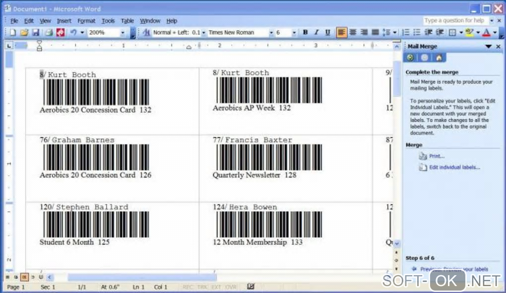Image resolution: width=506 pixels, height=293 pixels.
Task: Click the line spacing icon
Action: (x=386, y=33)
